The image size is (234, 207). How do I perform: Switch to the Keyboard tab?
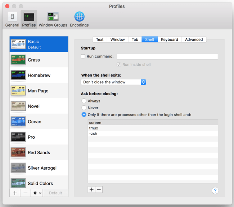point(169,40)
